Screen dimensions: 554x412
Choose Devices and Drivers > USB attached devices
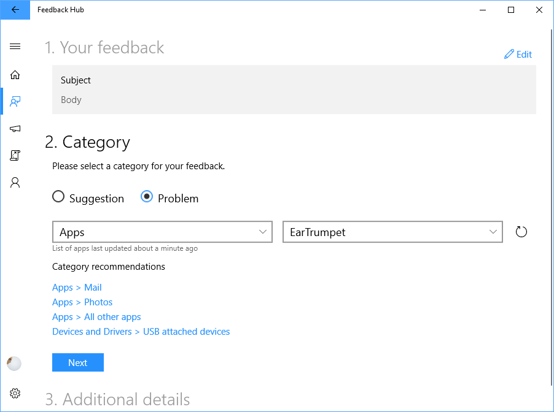pyautogui.click(x=141, y=332)
